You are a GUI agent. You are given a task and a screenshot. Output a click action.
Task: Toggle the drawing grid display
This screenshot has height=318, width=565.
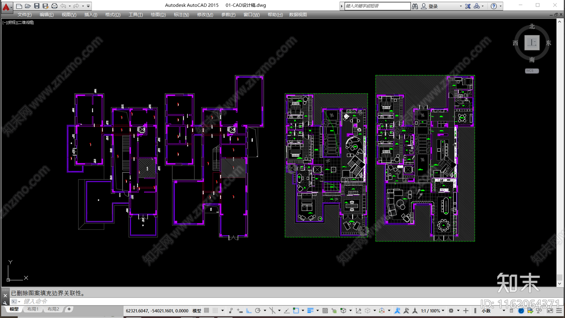[x=207, y=311]
